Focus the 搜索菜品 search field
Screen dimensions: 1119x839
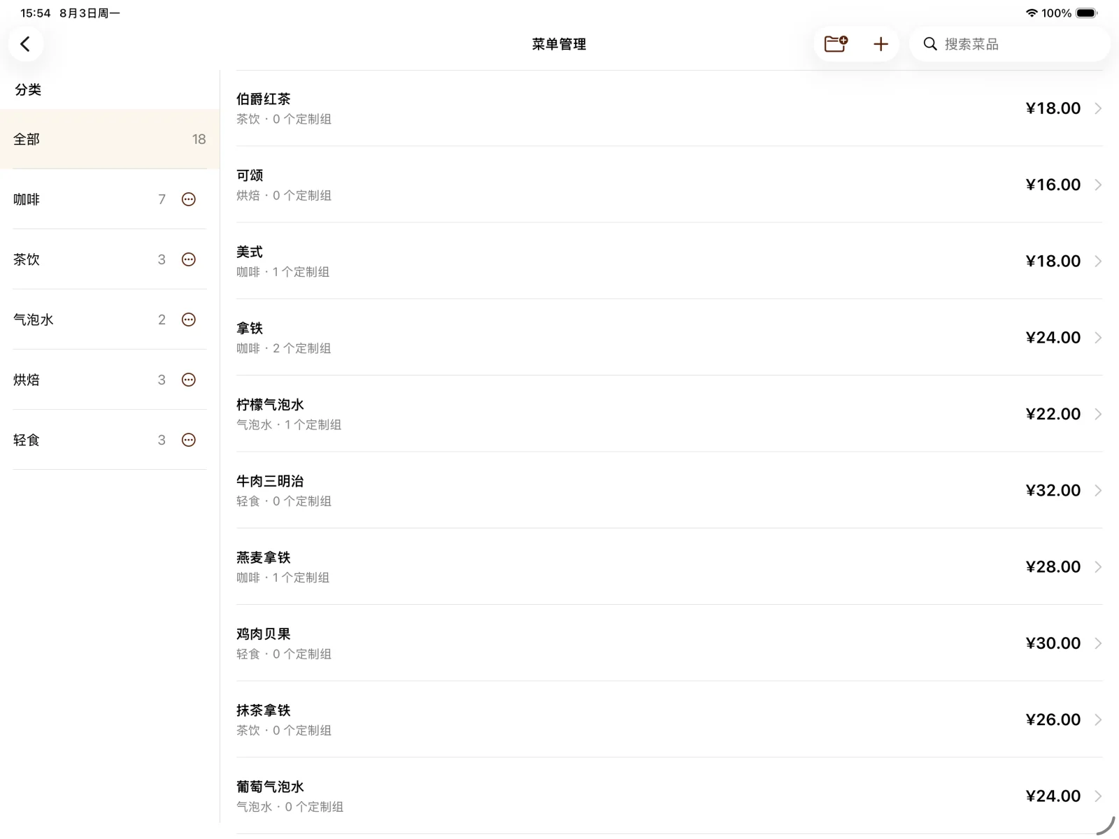click(1010, 44)
